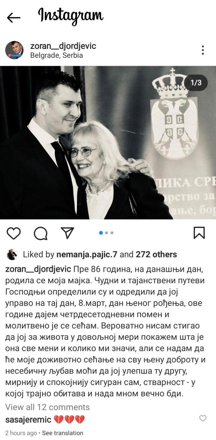The width and height of the screenshot is (216, 440).
Task: Tap the second carousel dot indicator
Action: (x=107, y=233)
